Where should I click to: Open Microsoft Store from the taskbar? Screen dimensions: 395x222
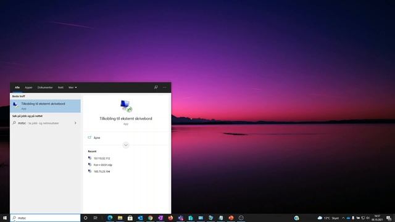[x=130, y=218]
